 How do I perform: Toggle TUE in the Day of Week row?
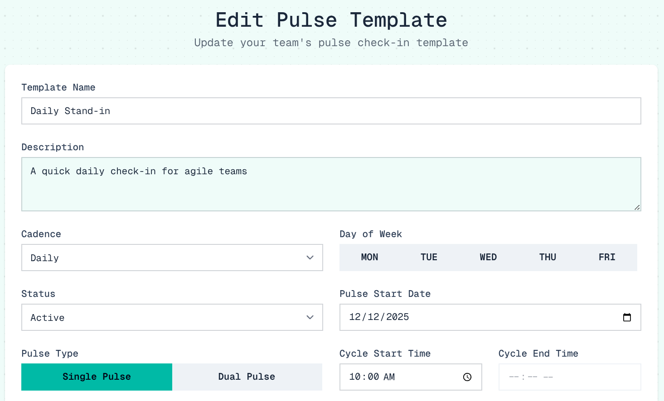pyautogui.click(x=429, y=257)
